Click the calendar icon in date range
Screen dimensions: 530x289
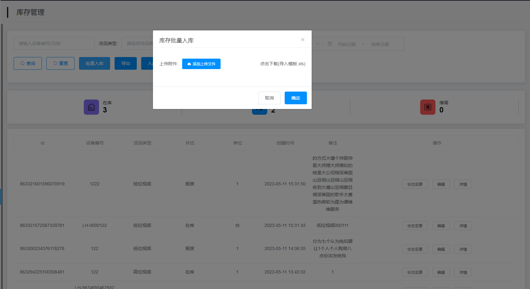coord(330,44)
